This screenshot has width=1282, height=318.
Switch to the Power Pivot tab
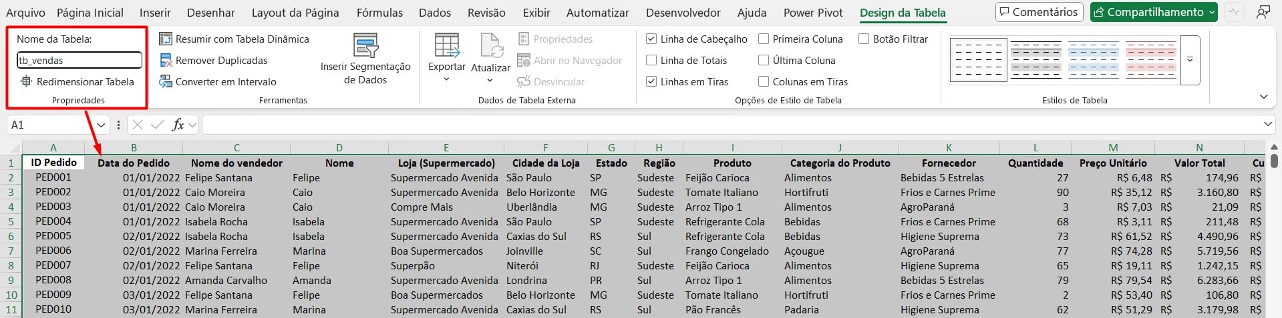tap(812, 13)
